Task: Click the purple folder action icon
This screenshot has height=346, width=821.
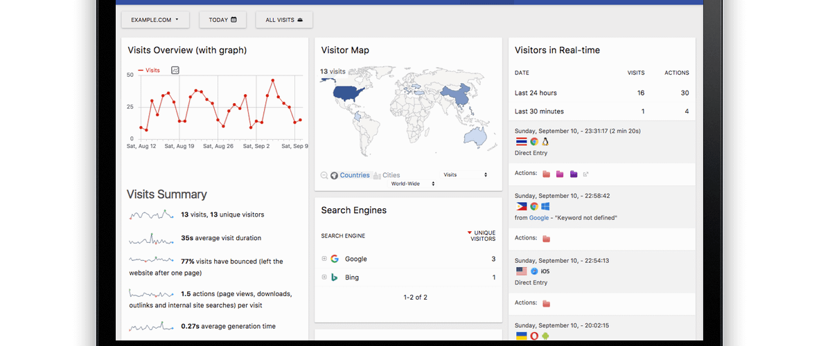Action: (x=574, y=174)
